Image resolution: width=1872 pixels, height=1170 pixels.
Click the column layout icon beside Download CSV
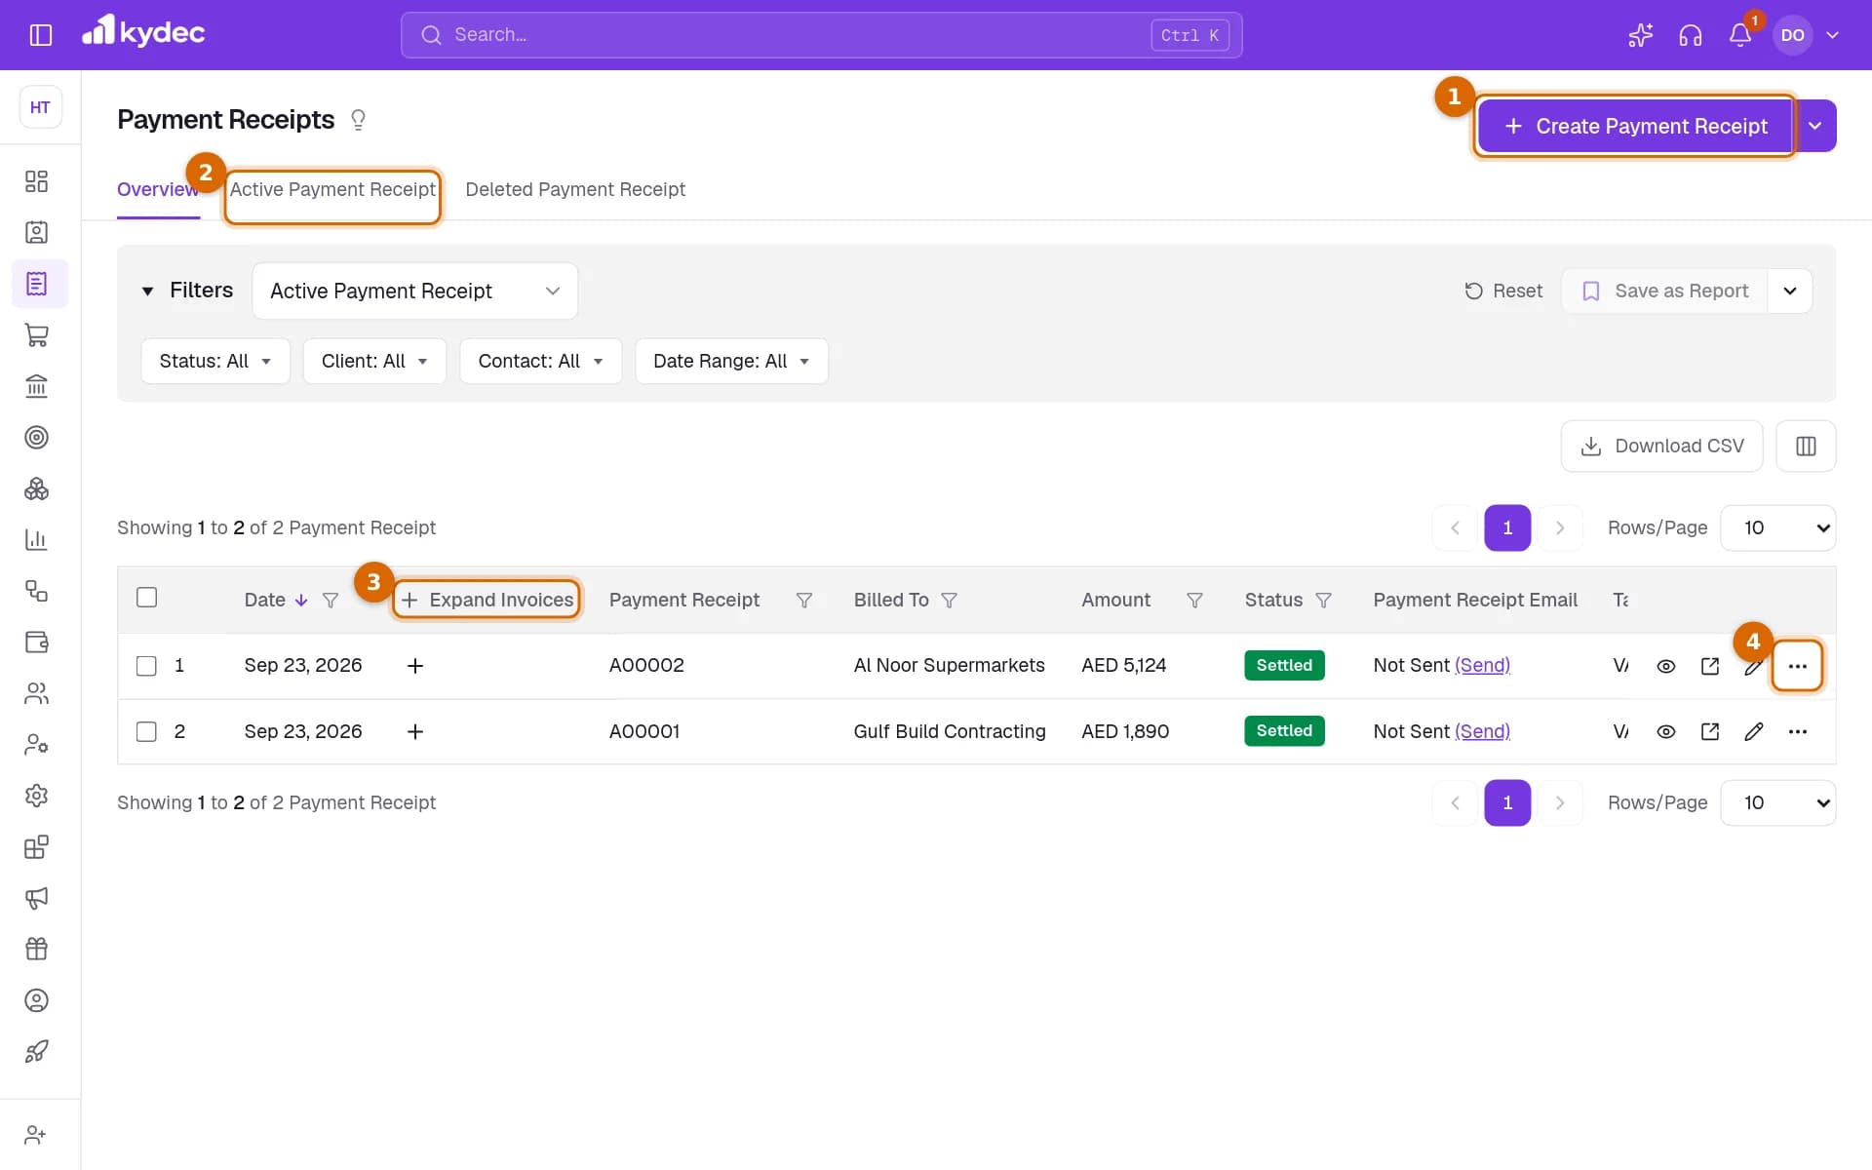1806,446
